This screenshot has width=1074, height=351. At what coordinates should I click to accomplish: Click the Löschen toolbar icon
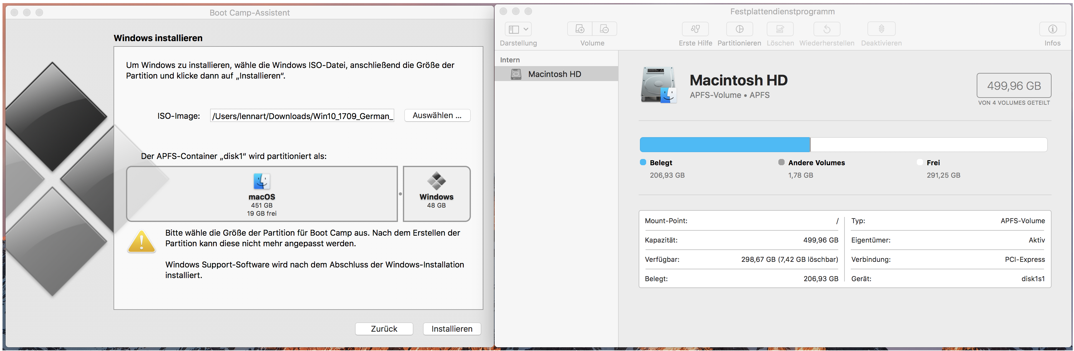(x=780, y=29)
